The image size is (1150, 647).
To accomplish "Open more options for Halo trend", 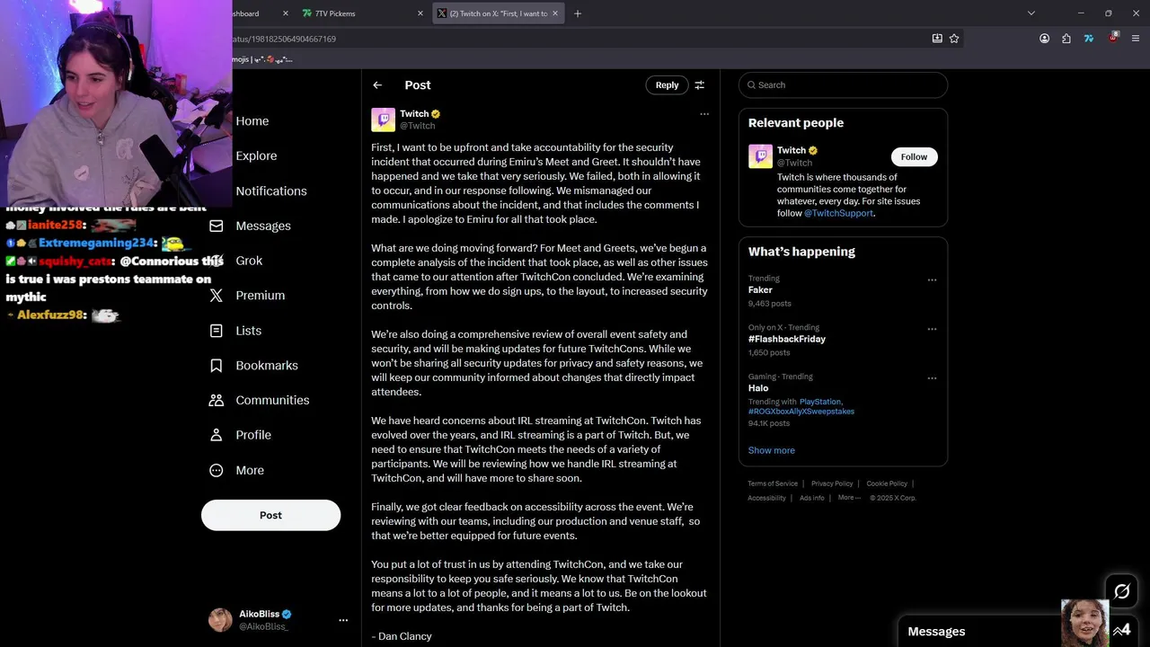I will [932, 378].
